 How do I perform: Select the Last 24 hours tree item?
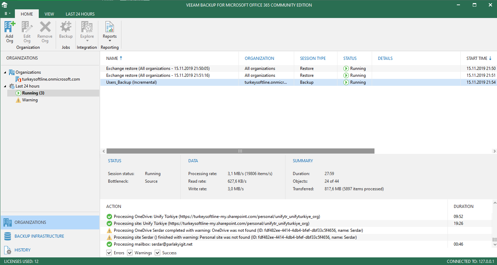pos(27,86)
